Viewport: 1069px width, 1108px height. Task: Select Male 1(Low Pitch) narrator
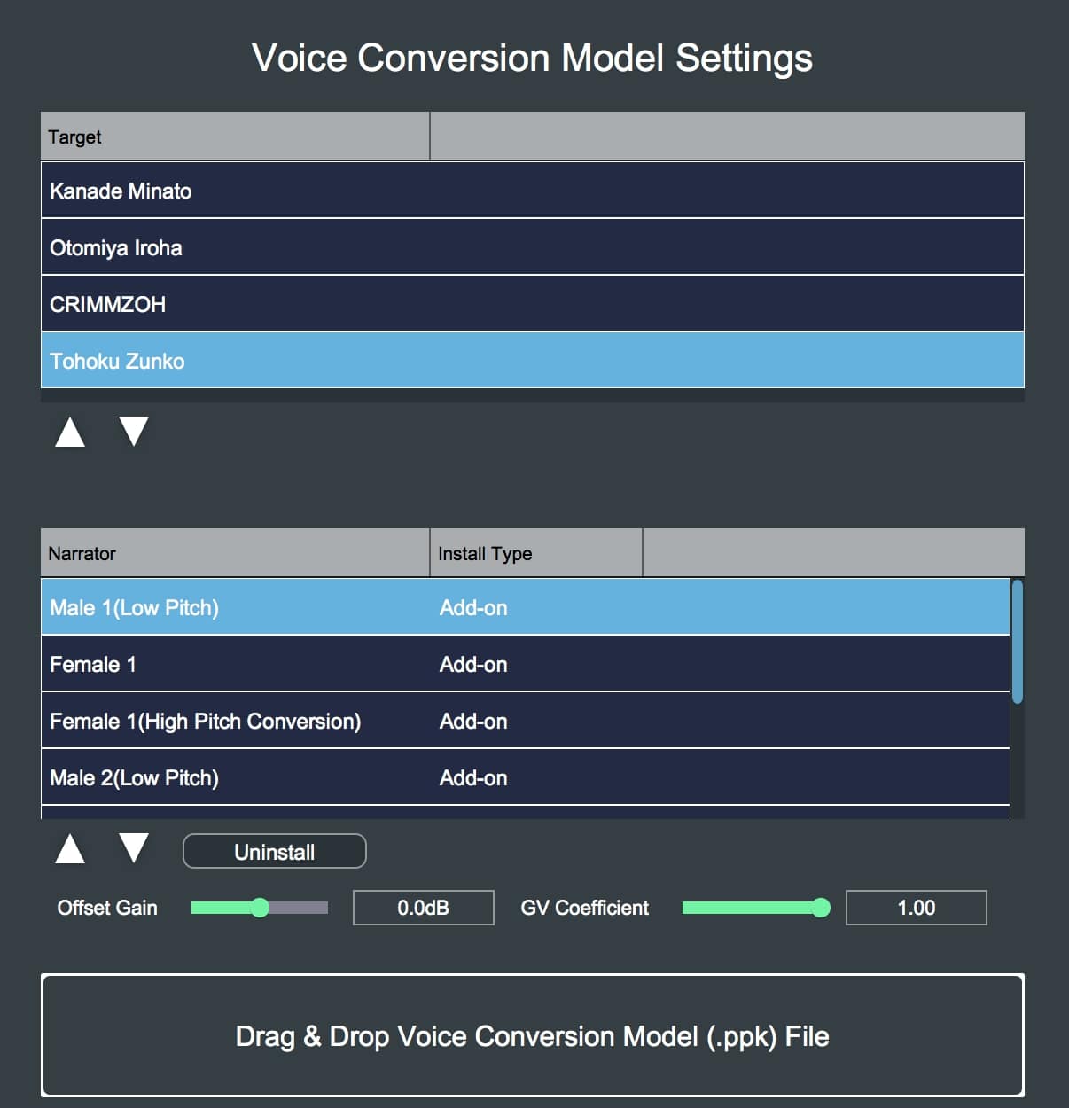525,607
